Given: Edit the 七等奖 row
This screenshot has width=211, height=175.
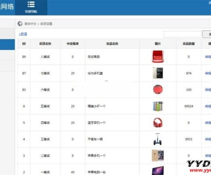Looking at the screenshot, I should coord(208,73).
